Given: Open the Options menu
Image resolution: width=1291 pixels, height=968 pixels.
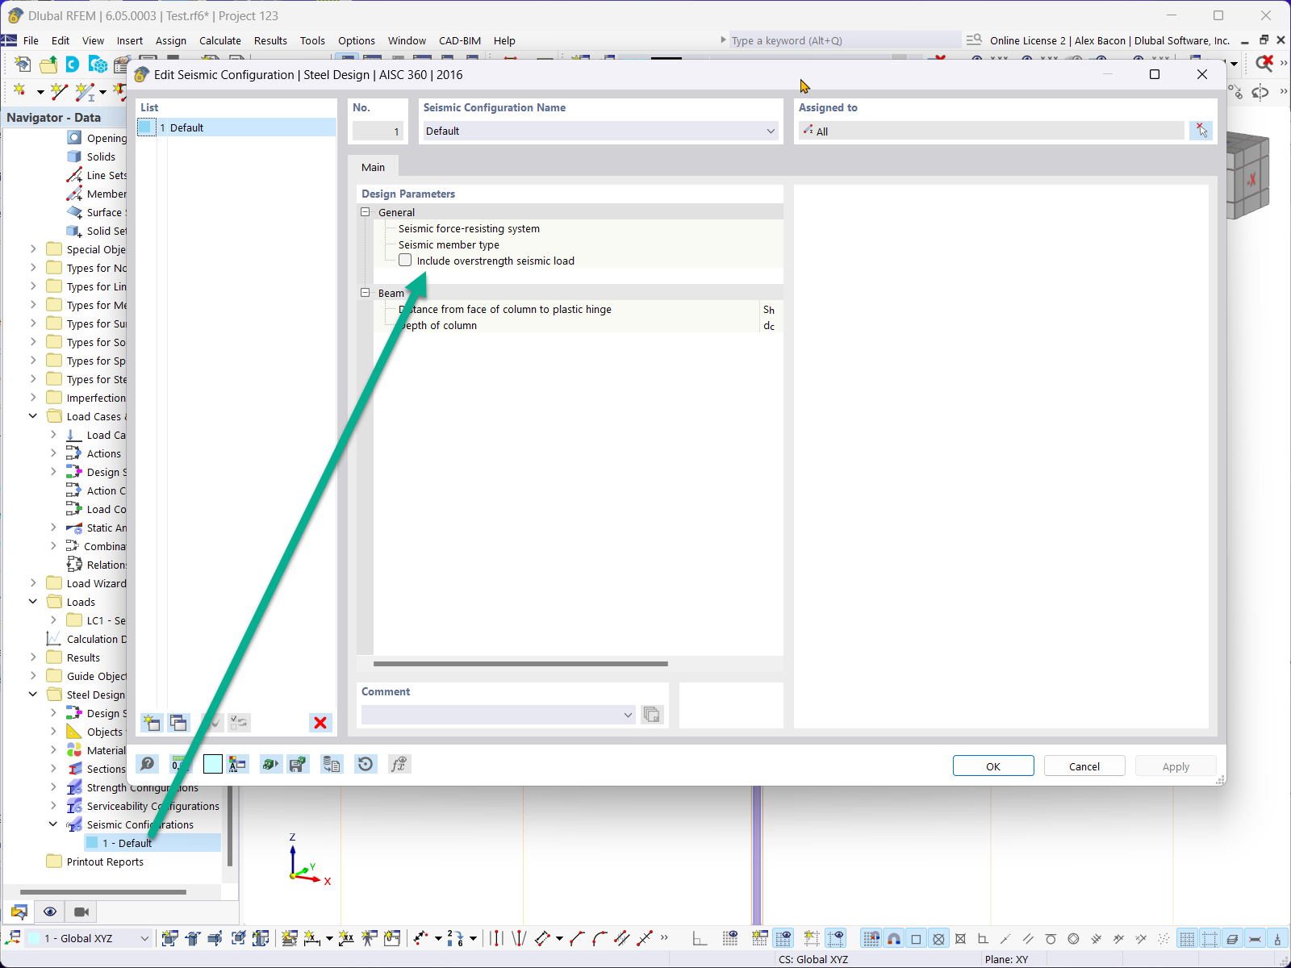Looking at the screenshot, I should coord(357,40).
